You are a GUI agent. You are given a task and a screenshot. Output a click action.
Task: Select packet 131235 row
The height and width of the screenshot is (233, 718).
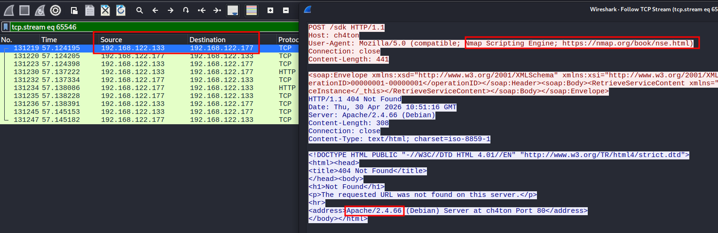[149, 96]
